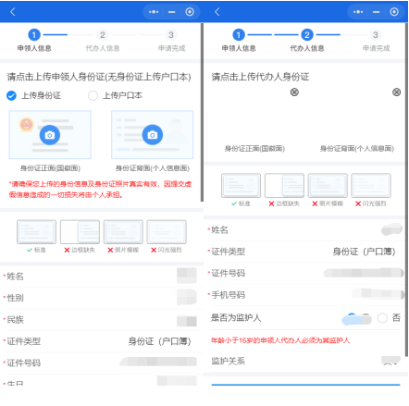Screen dimensions: 409x406
Task: Open 证件类型 selector in left panel
Action: 101,341
